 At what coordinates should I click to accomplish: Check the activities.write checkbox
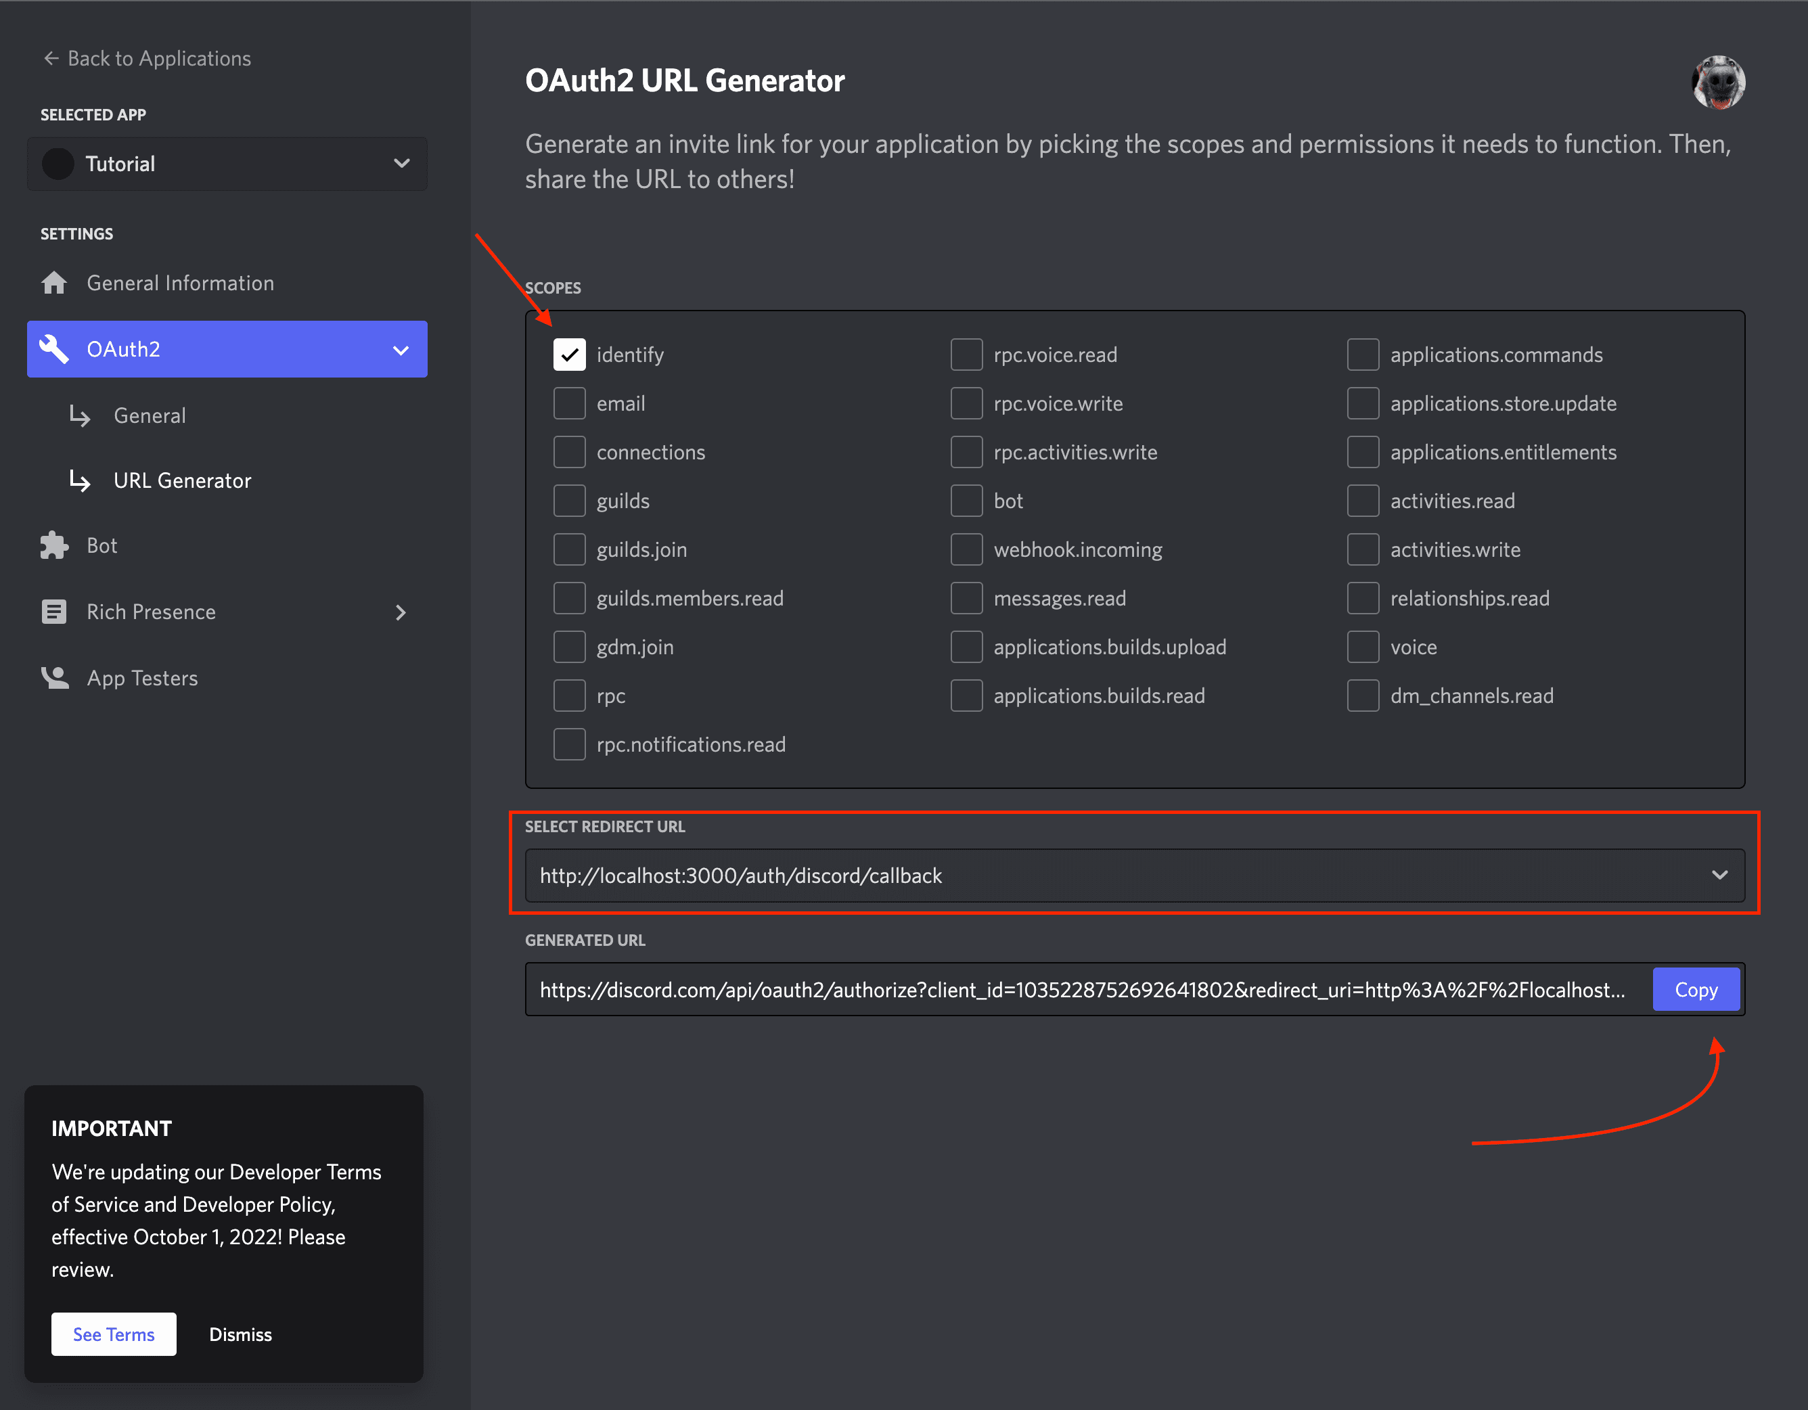[x=1363, y=550]
